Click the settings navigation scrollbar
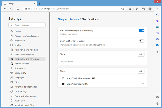This screenshot has height=108, width=162. pos(50,58)
